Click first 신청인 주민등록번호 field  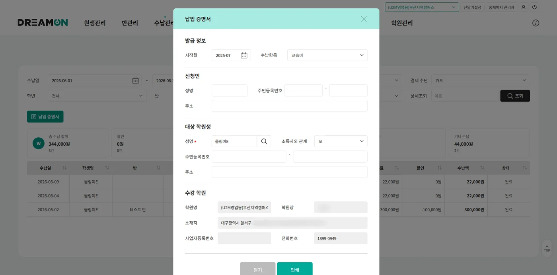304,90
